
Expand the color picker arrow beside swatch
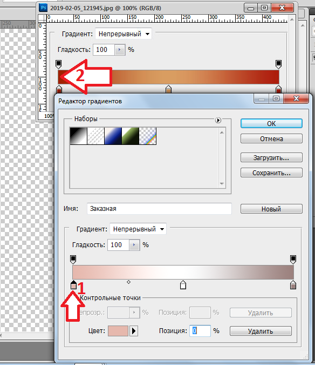134,331
